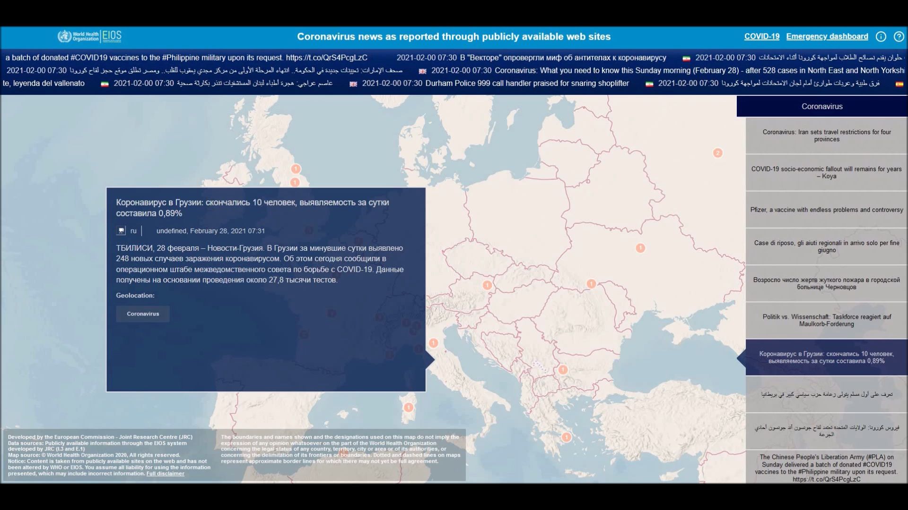Open the Emergency dashboard link
The image size is (908, 510).
pyautogui.click(x=827, y=36)
